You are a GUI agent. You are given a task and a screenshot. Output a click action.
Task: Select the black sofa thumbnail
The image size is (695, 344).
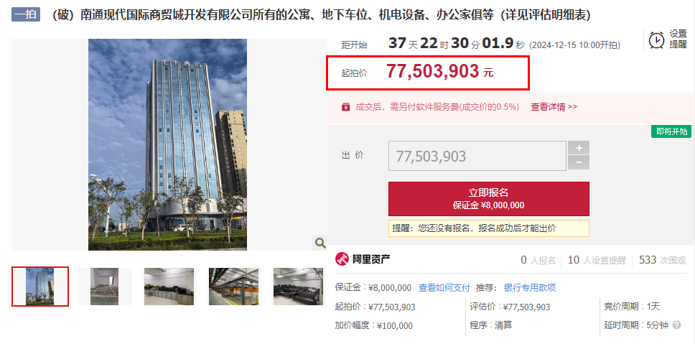tap(298, 287)
